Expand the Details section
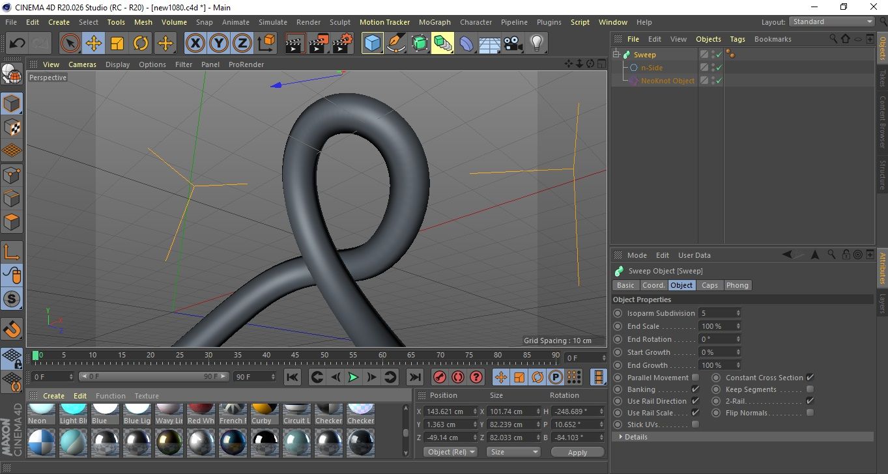Screen dimensions: 888x474 tap(622, 437)
